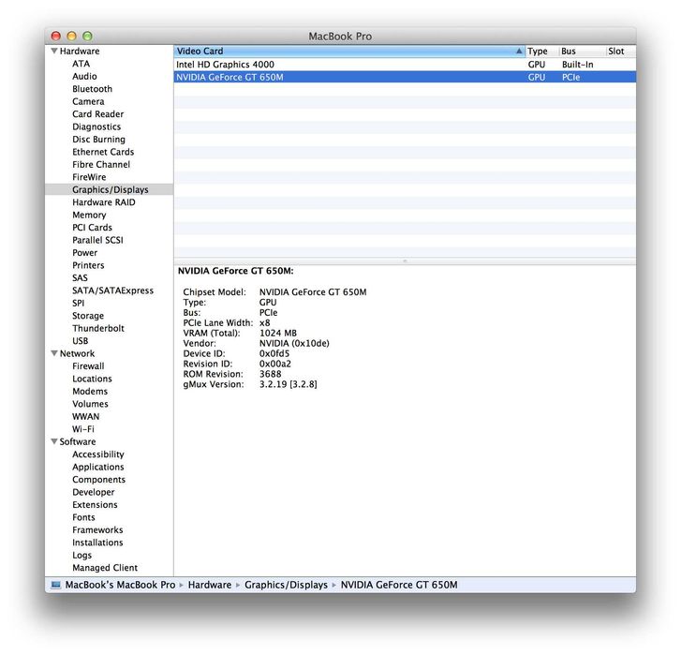Click the laptop icon in path bar

tap(56, 585)
